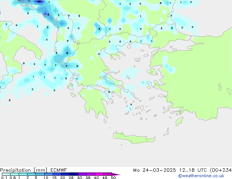Click the legend label '30'
The height and width of the screenshot is (179, 232).
pyautogui.click(x=79, y=178)
